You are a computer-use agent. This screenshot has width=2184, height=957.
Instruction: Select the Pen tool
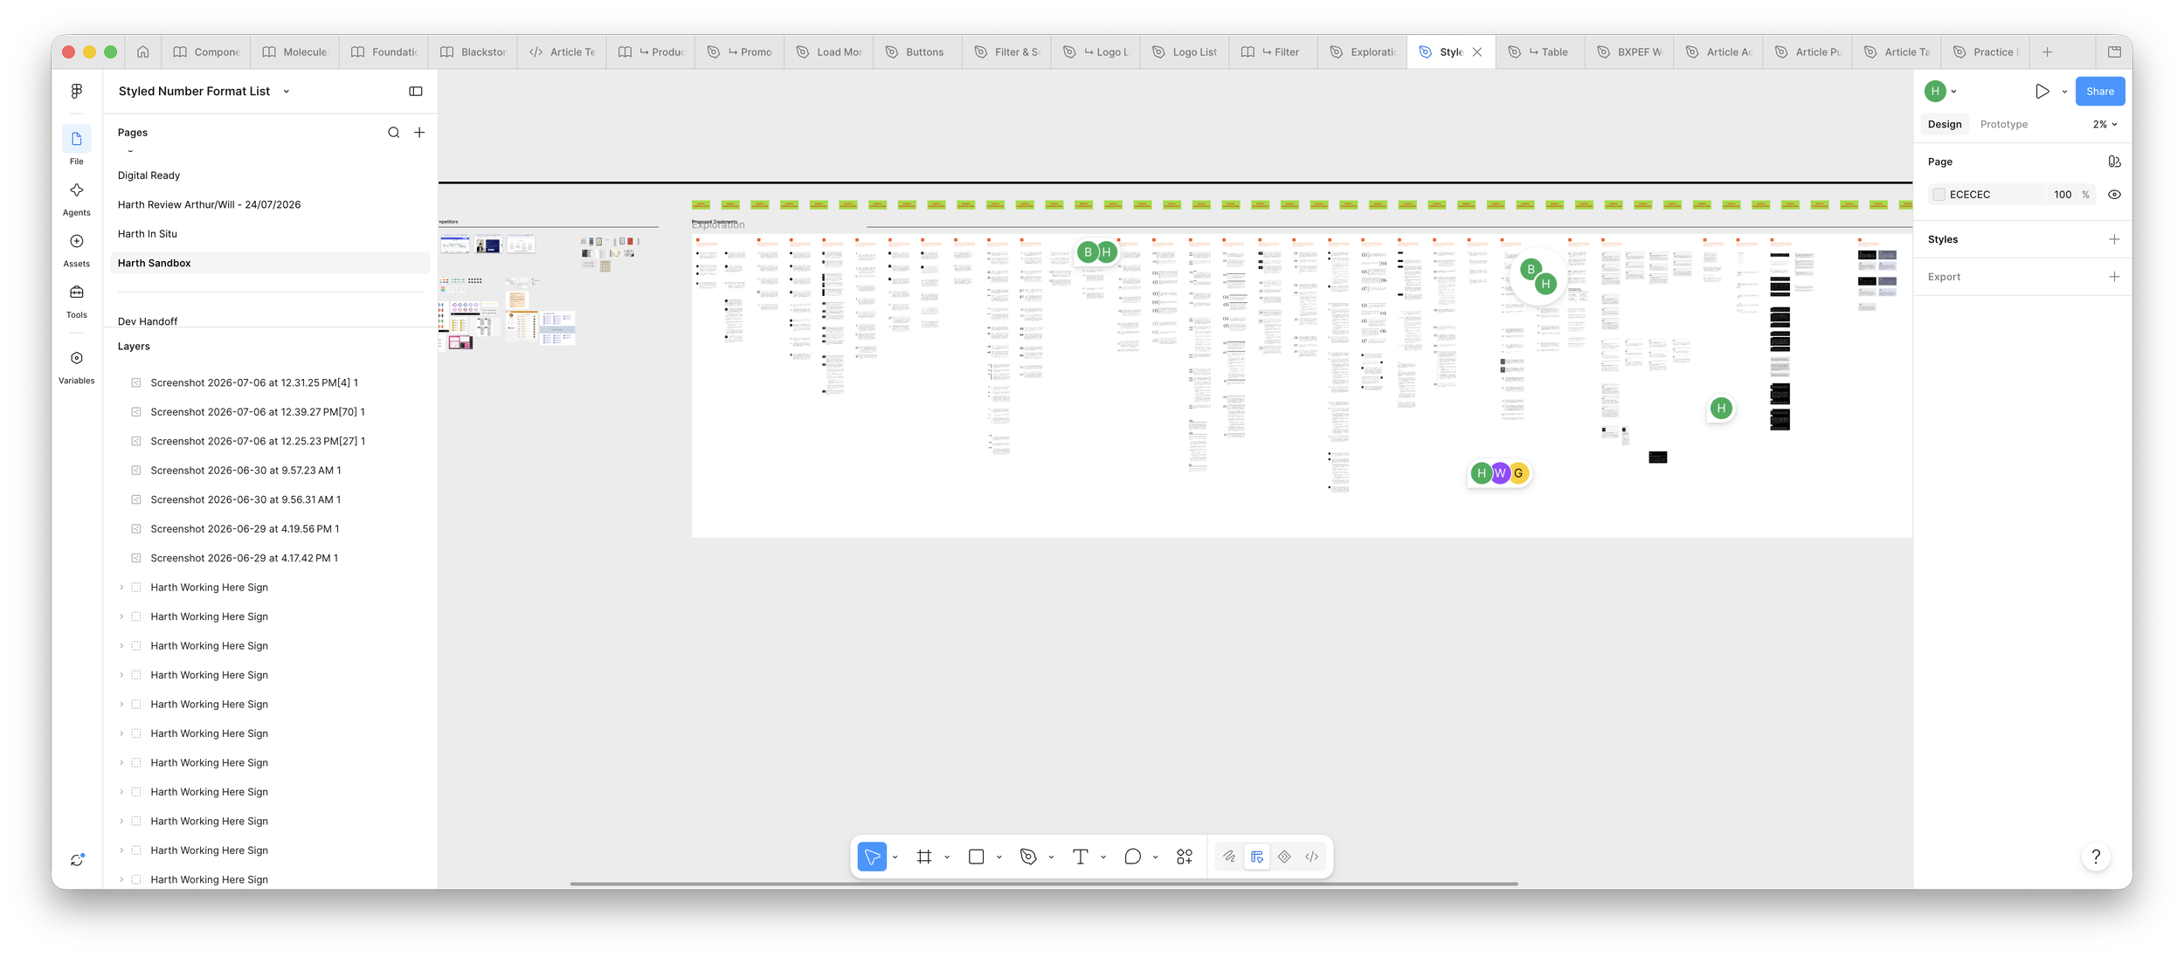1028,857
